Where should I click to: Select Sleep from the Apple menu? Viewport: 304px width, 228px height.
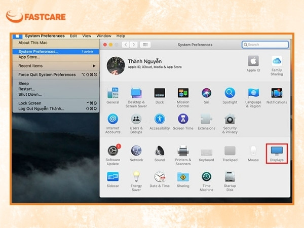coord(56,84)
